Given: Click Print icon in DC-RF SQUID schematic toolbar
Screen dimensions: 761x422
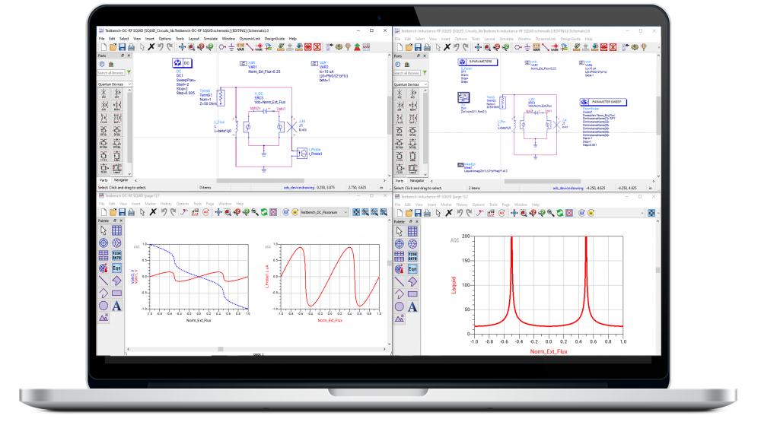Looking at the screenshot, I should tap(131, 47).
